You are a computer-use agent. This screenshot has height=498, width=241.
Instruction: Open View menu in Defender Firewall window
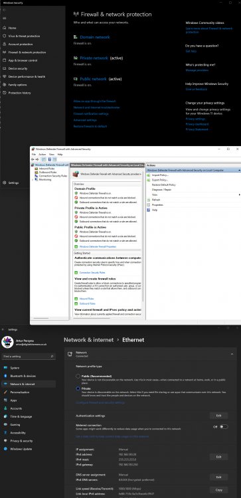point(51,154)
